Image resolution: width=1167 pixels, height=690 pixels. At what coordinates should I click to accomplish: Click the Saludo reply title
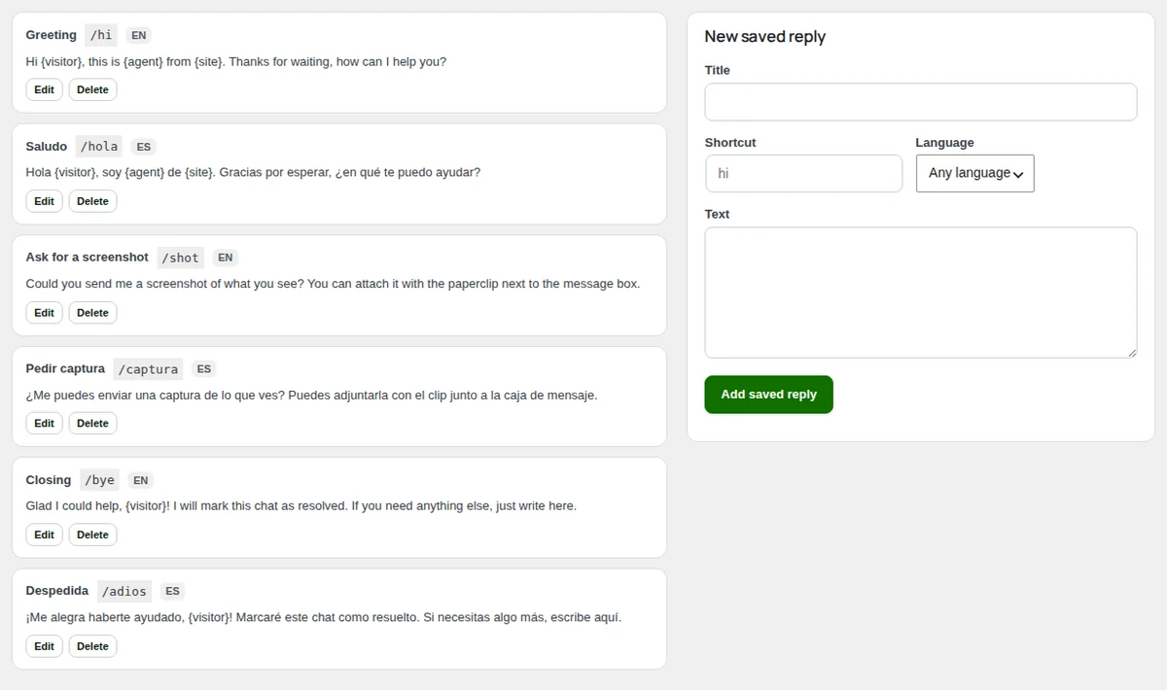coord(46,147)
